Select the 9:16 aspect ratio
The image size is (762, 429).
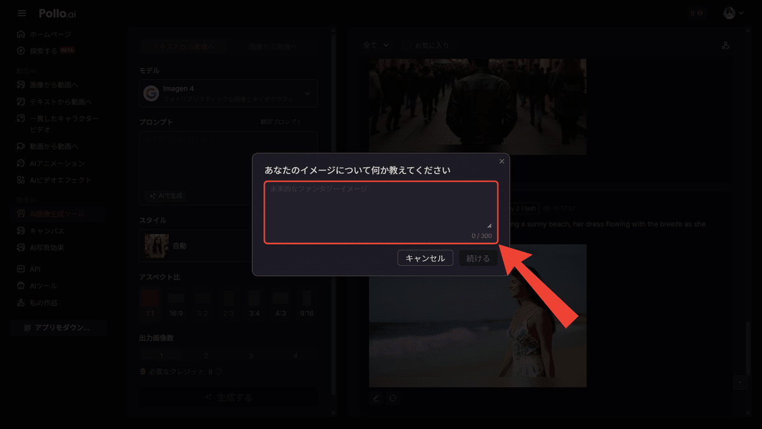point(307,303)
